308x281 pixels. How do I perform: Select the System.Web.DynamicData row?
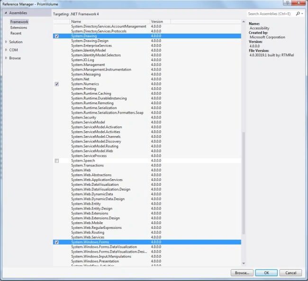147,194
